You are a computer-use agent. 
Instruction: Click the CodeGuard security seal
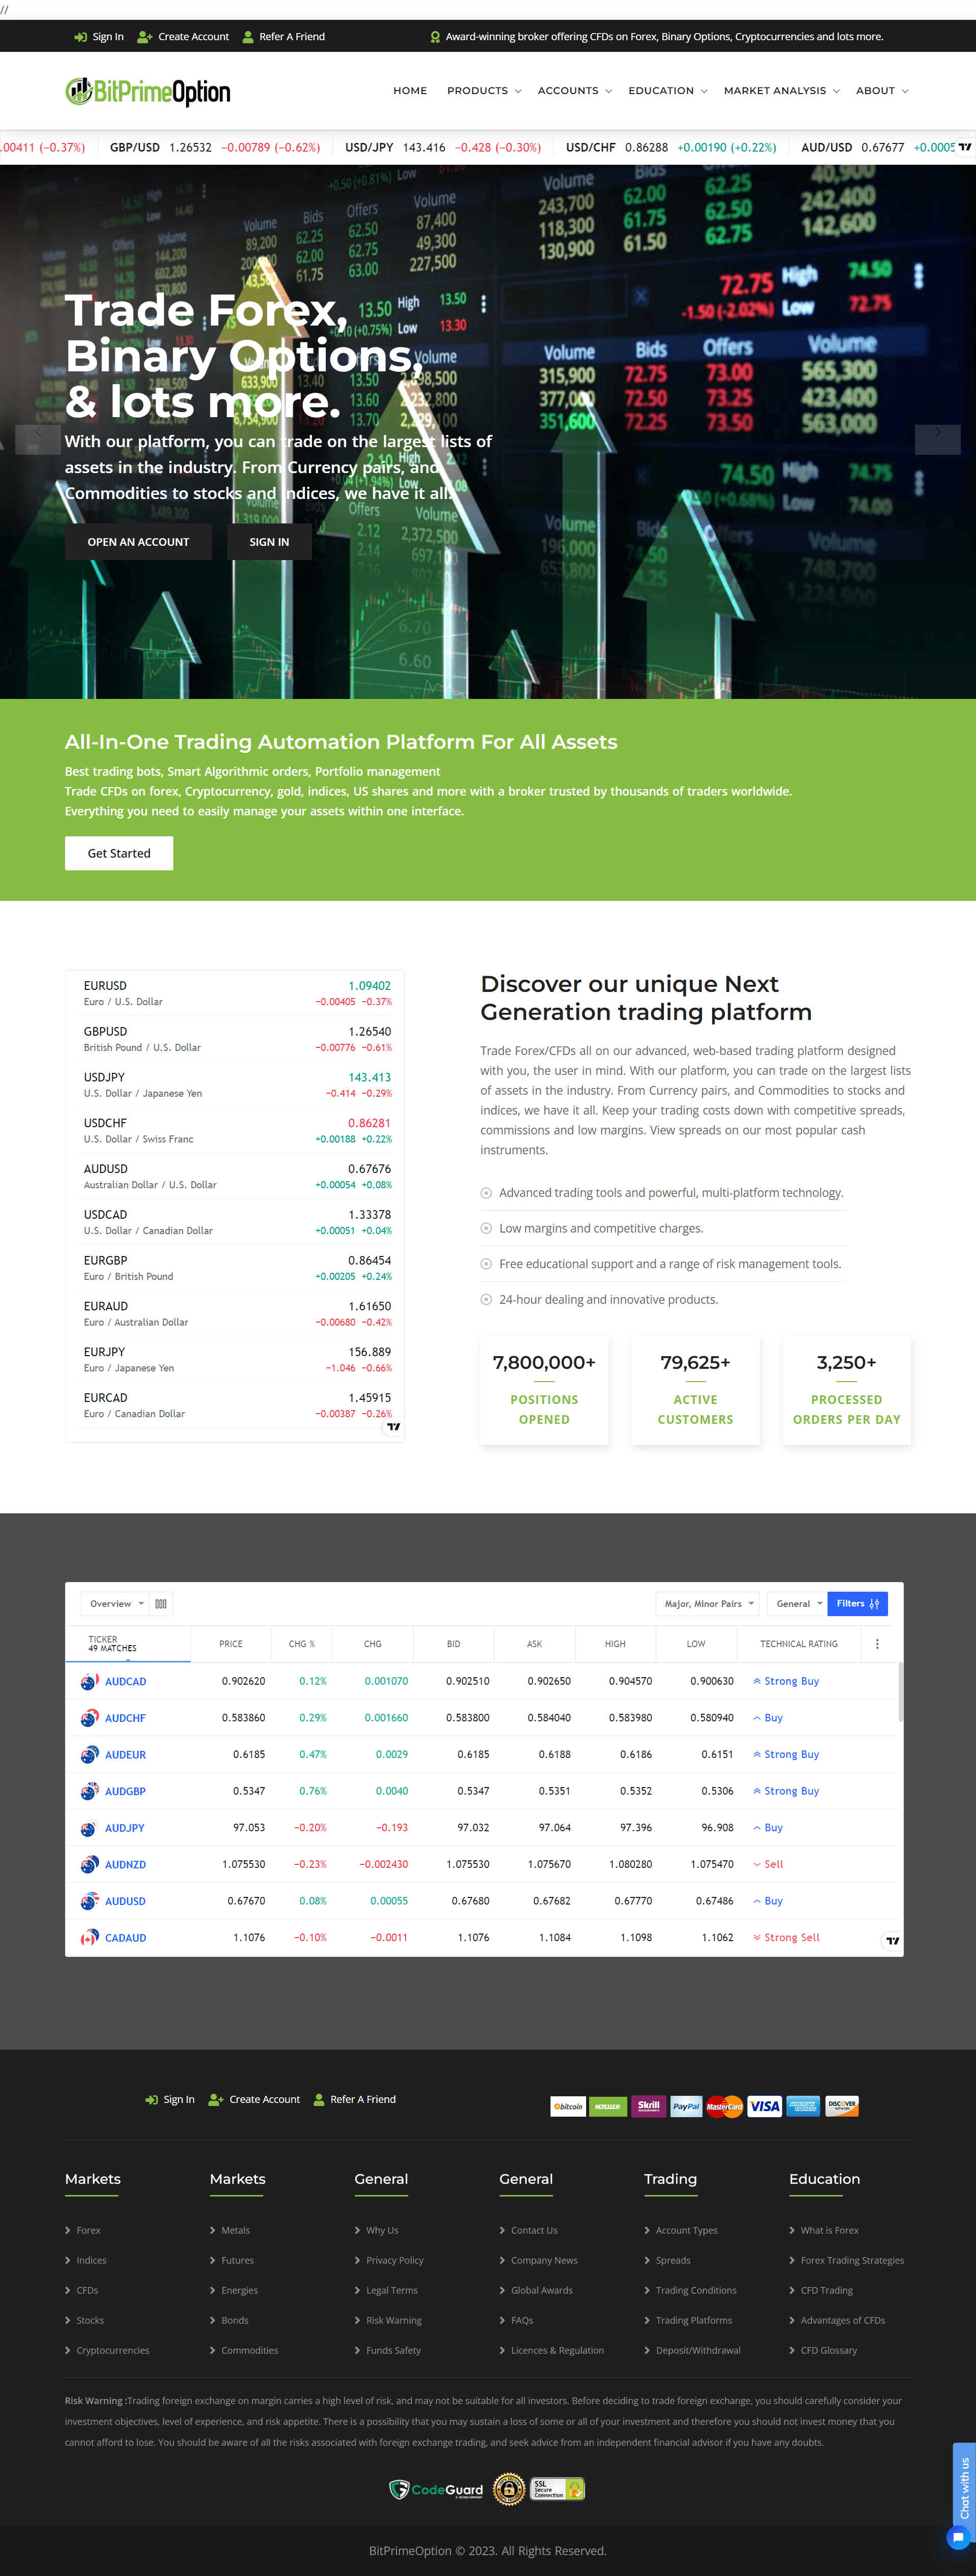pos(437,2489)
